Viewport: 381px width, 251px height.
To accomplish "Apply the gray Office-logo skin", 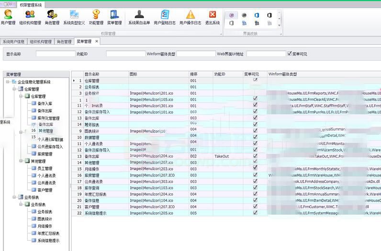I will click(x=232, y=23).
